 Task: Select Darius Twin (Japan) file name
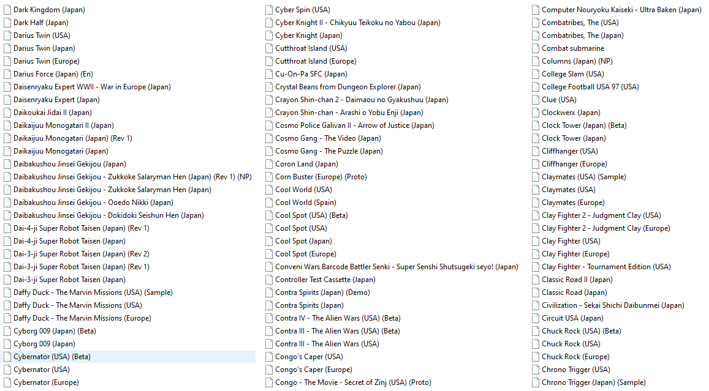point(44,48)
